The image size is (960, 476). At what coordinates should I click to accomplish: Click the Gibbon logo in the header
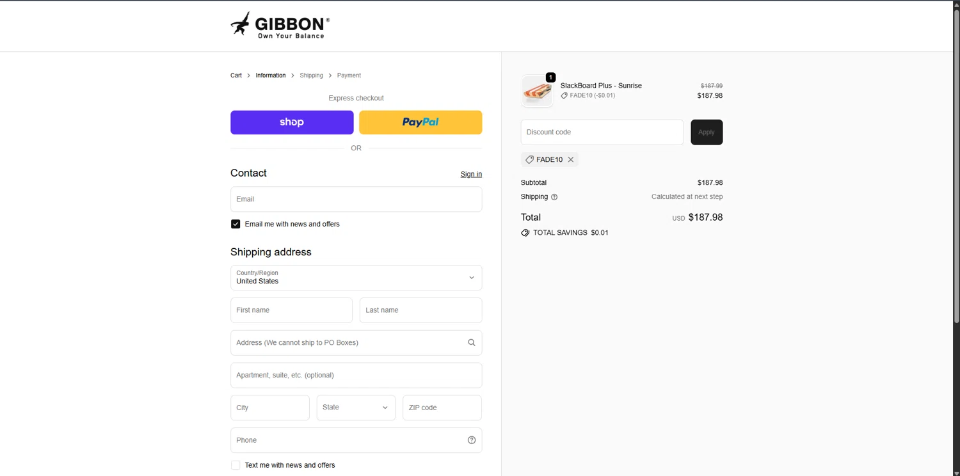[x=280, y=26]
